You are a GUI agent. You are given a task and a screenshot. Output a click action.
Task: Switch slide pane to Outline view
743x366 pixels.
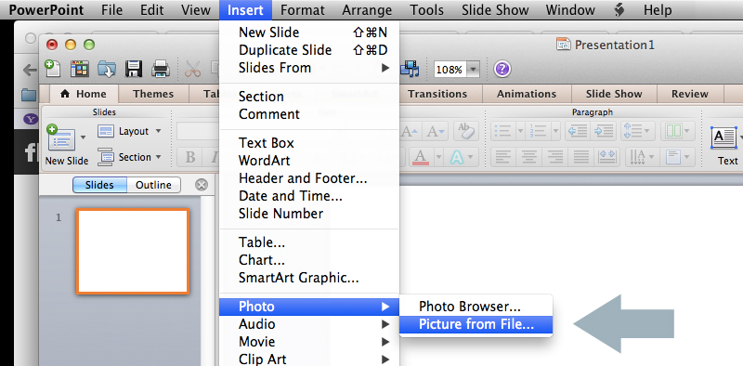153,185
